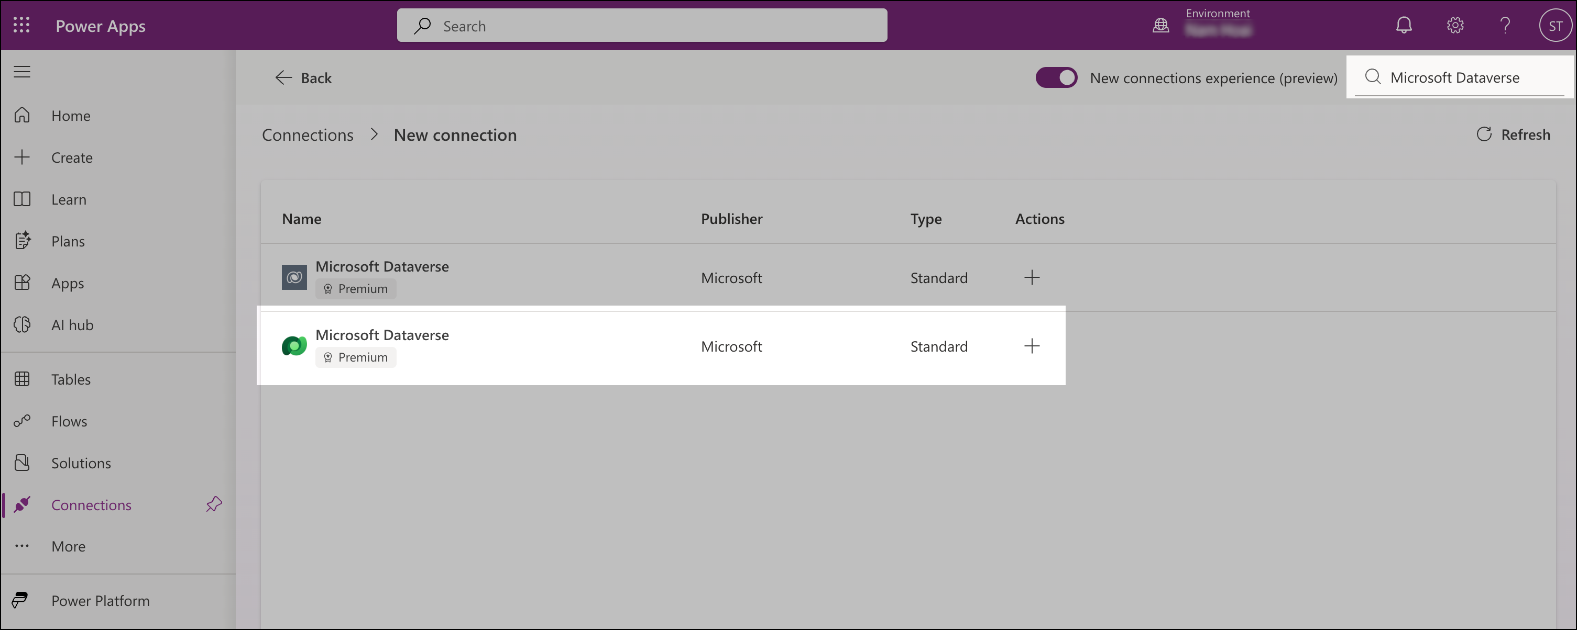Image resolution: width=1577 pixels, height=630 pixels.
Task: Open Create in the sidebar
Action: tap(117, 157)
